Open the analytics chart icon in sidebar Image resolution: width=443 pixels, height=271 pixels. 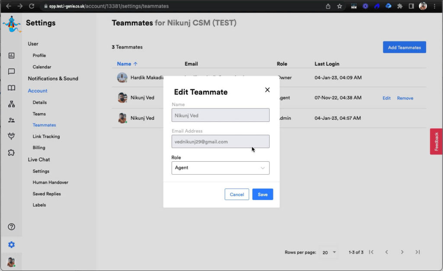pyautogui.click(x=11, y=55)
